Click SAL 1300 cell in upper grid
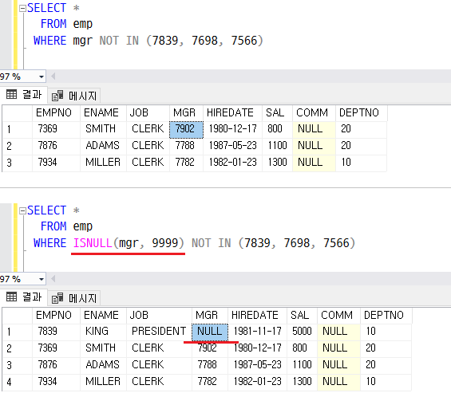Image resolution: width=451 pixels, height=393 pixels. pos(277,163)
